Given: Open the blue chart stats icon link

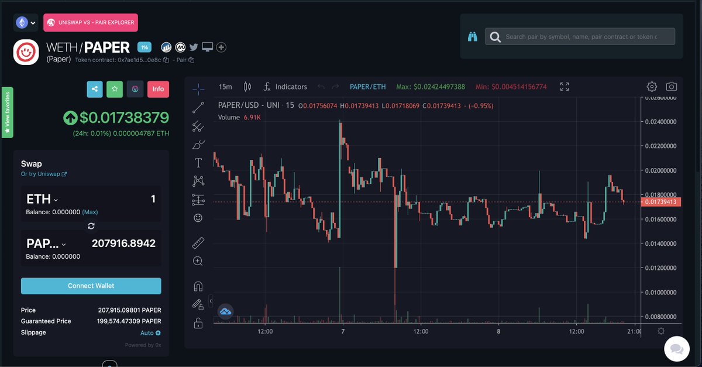Looking at the screenshot, I should tap(166, 47).
